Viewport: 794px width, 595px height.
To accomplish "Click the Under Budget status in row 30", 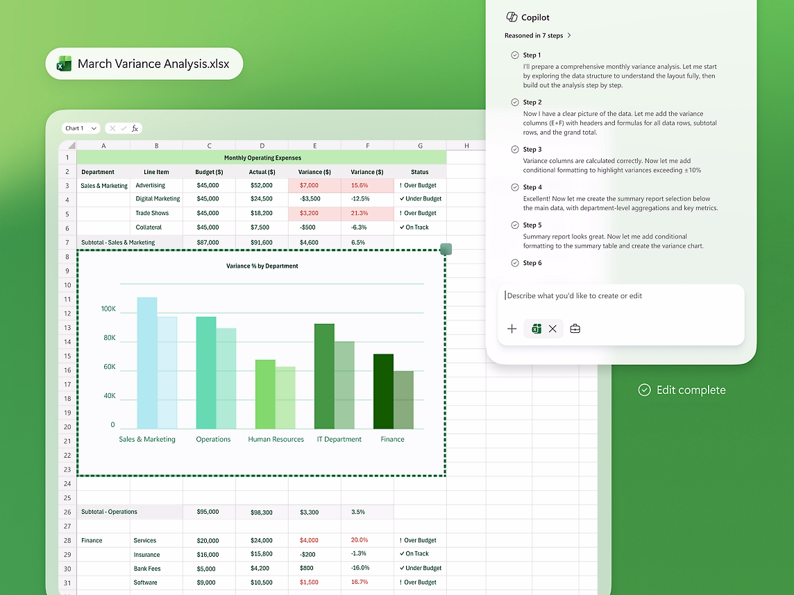I will pyautogui.click(x=421, y=568).
